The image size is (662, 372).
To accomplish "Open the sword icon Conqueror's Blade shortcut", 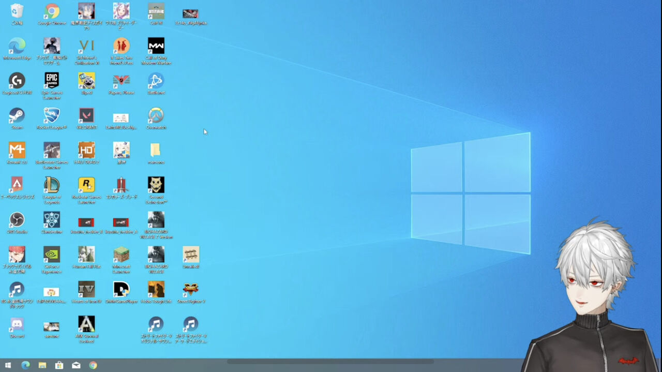I will click(121, 185).
